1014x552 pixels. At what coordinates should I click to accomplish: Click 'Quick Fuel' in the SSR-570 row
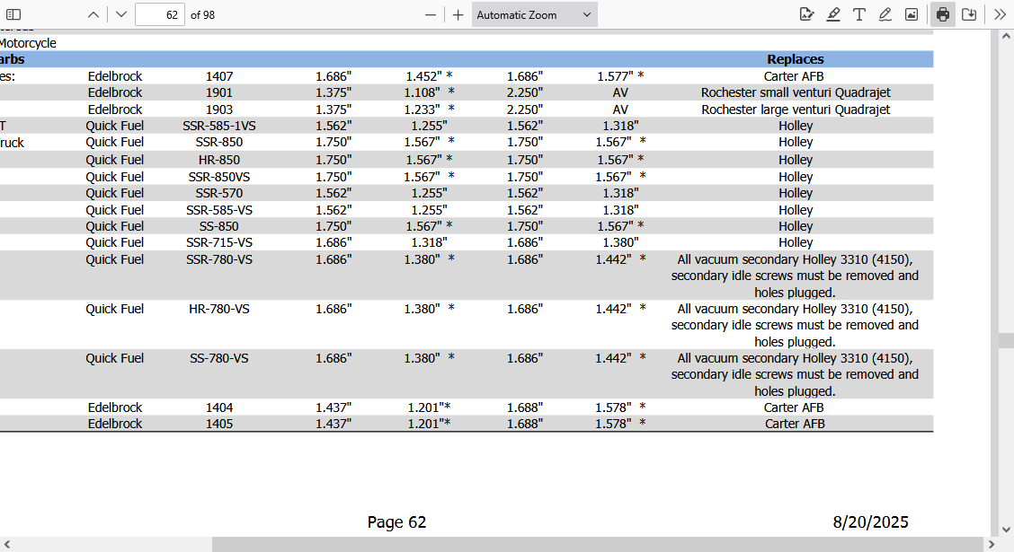pyautogui.click(x=115, y=193)
